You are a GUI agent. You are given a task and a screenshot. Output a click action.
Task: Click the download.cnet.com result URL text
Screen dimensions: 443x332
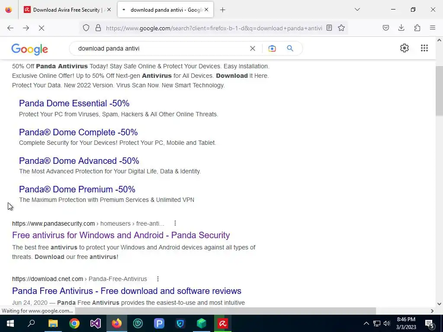tap(80, 279)
